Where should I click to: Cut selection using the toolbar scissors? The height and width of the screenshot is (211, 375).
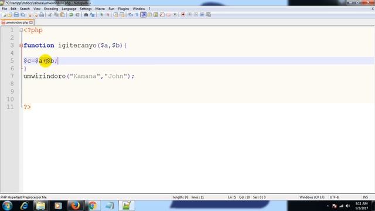pyautogui.click(x=50, y=15)
